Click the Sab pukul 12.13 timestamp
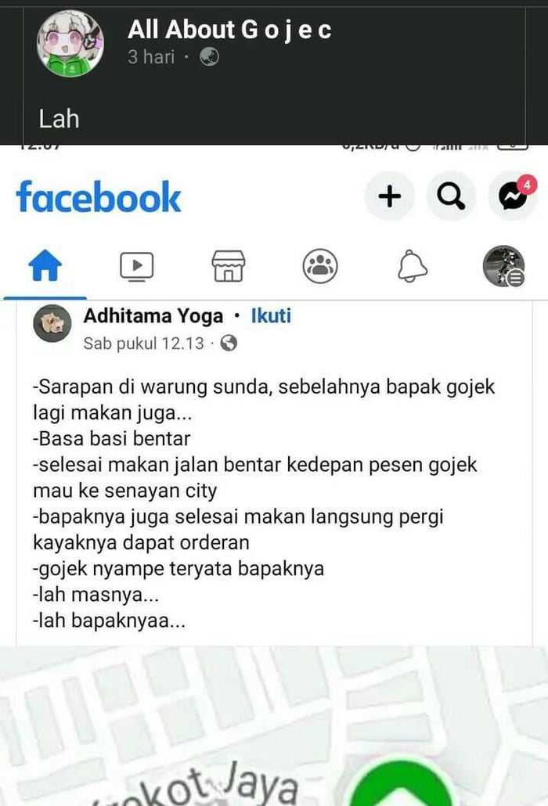Screen dimensions: 548x806 pos(143,343)
